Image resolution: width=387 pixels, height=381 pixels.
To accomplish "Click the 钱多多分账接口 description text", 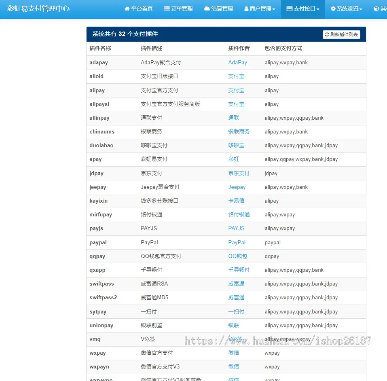I will pos(159,201).
